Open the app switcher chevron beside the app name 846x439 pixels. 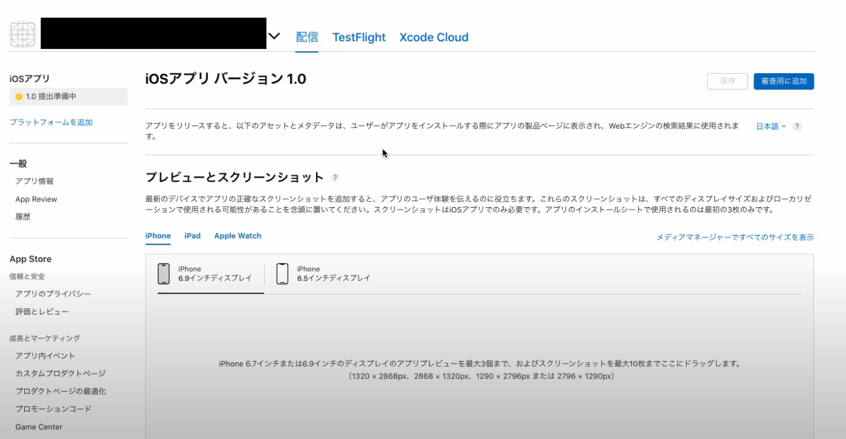[274, 36]
